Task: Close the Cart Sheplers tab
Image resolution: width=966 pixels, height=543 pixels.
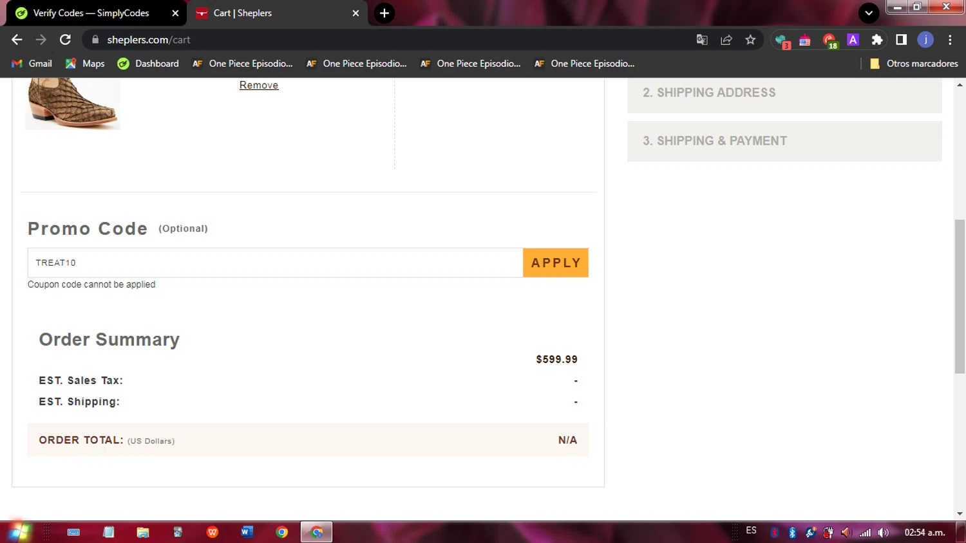Action: (x=355, y=13)
